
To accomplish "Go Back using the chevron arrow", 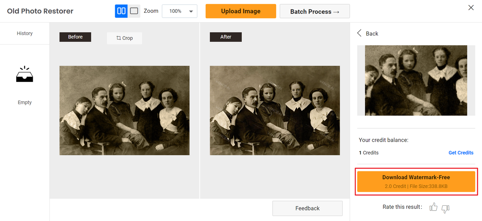I will 359,33.
